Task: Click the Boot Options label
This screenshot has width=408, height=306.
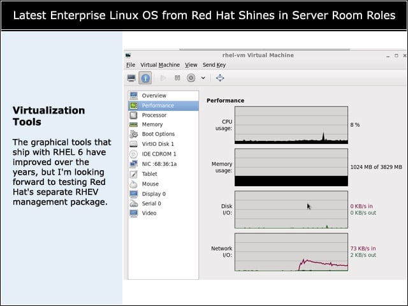Action: (x=158, y=134)
